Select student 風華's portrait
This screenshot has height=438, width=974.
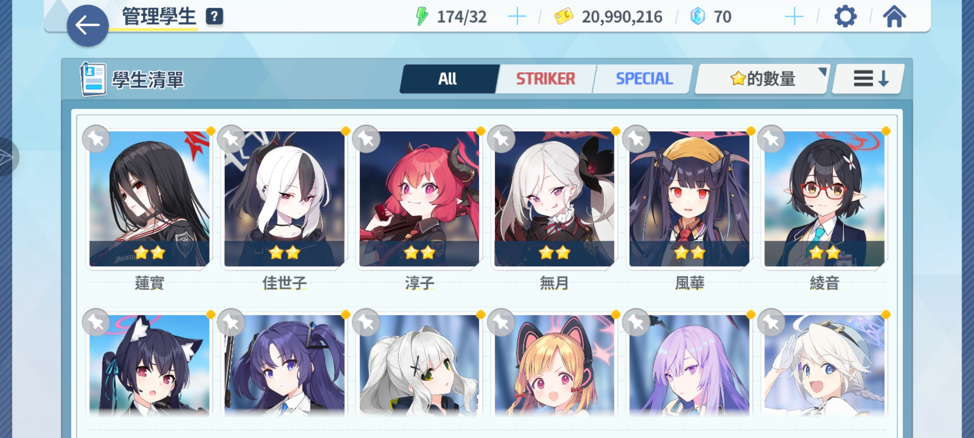tap(689, 199)
